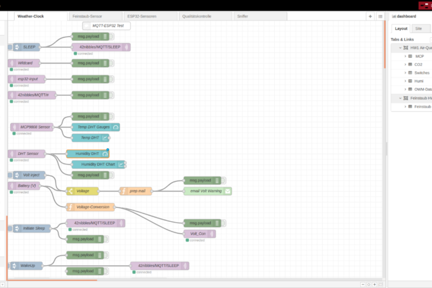Expand the Humi group chevron
Screen dimensions: 432x288
[405, 81]
